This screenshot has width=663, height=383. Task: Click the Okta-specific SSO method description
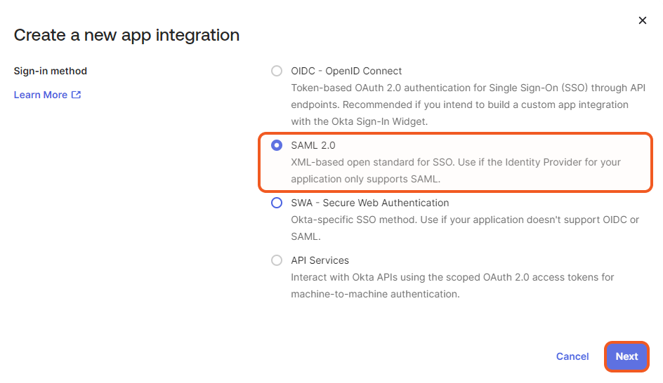click(x=465, y=228)
